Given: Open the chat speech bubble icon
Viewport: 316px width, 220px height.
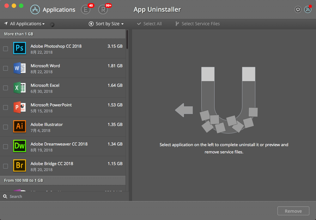Looking at the screenshot, I should [298, 9].
